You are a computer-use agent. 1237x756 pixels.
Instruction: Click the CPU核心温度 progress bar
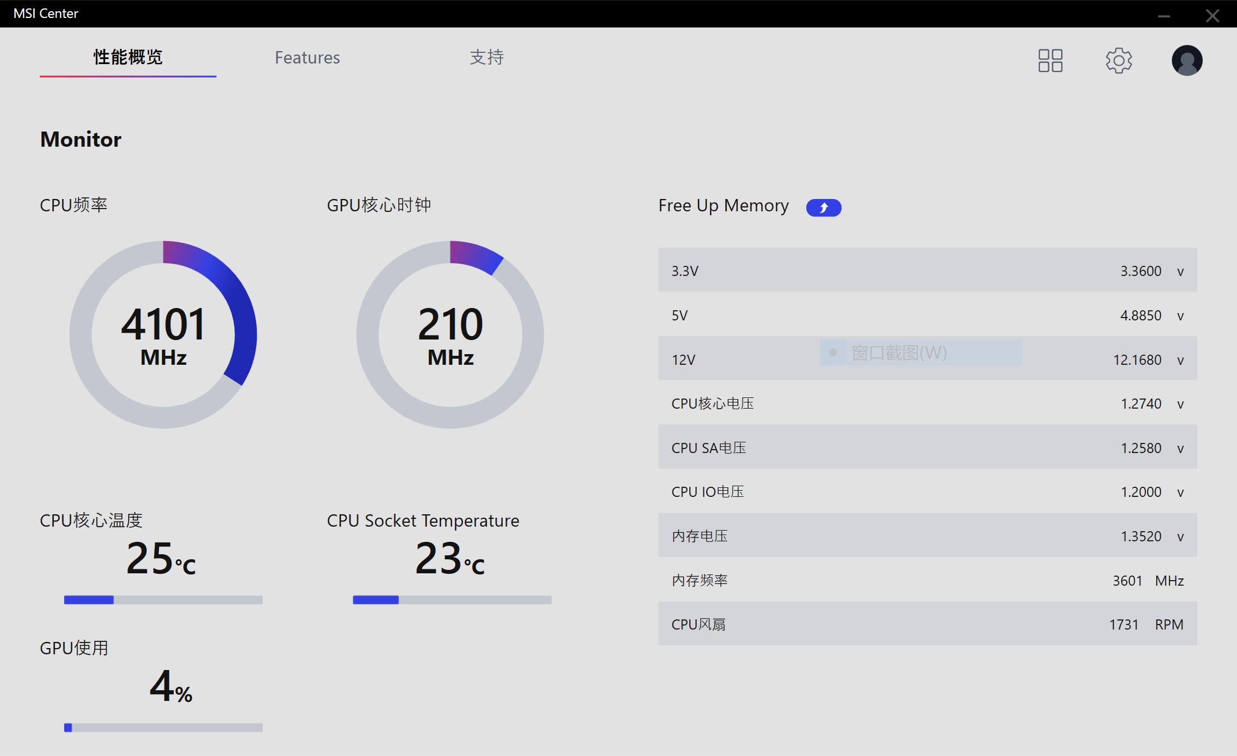click(x=163, y=599)
